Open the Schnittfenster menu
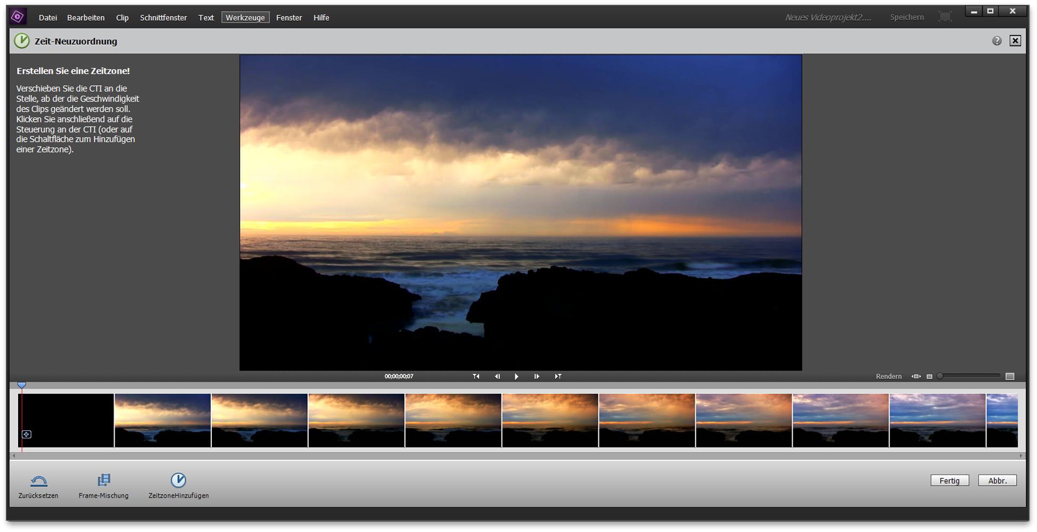The image size is (1037, 532). point(163,18)
